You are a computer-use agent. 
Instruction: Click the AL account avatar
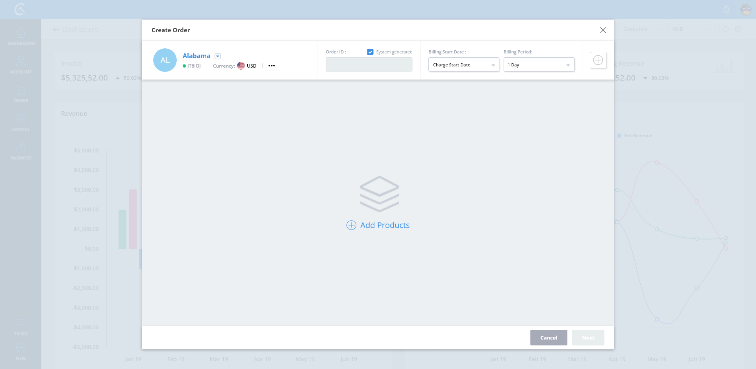coord(165,60)
